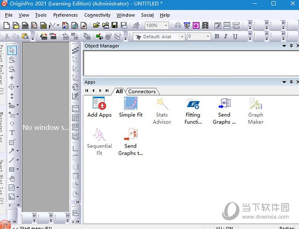This screenshot has height=229, width=299.
Task: Expand the Apps panel menu arrow
Action: [x=284, y=82]
